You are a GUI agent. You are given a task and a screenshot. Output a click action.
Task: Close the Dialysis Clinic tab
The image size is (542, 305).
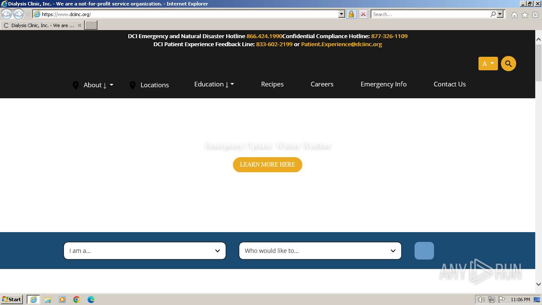79,25
